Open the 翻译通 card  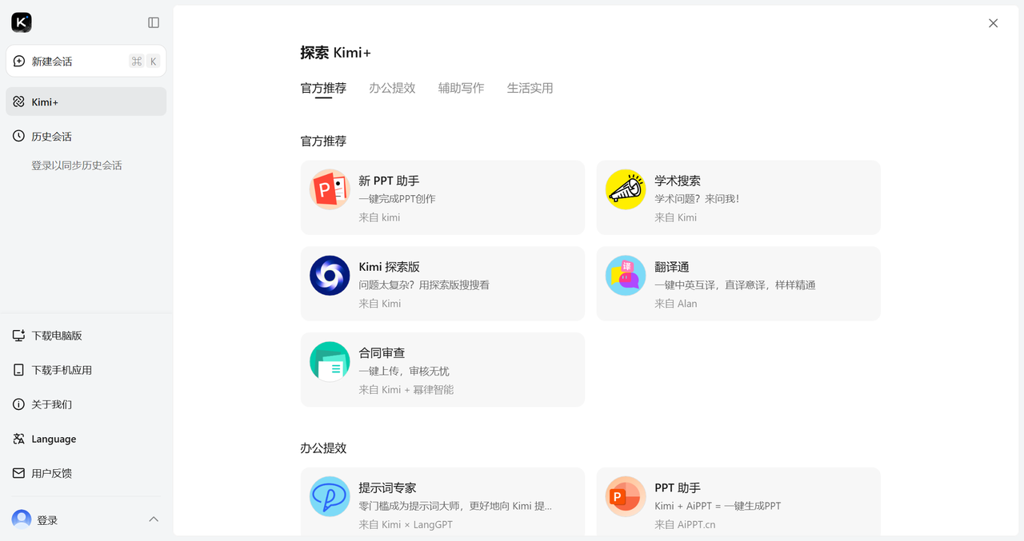point(738,284)
